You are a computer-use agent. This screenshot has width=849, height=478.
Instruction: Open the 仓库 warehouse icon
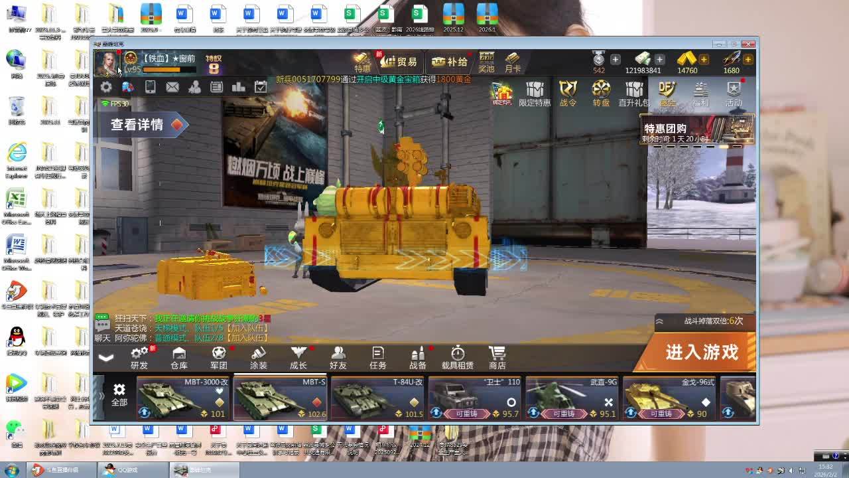179,357
